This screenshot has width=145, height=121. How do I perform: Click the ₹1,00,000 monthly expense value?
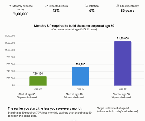point(21,14)
